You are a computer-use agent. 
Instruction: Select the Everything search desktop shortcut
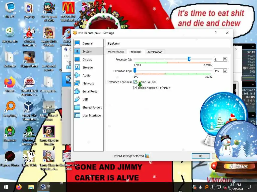tap(10, 109)
